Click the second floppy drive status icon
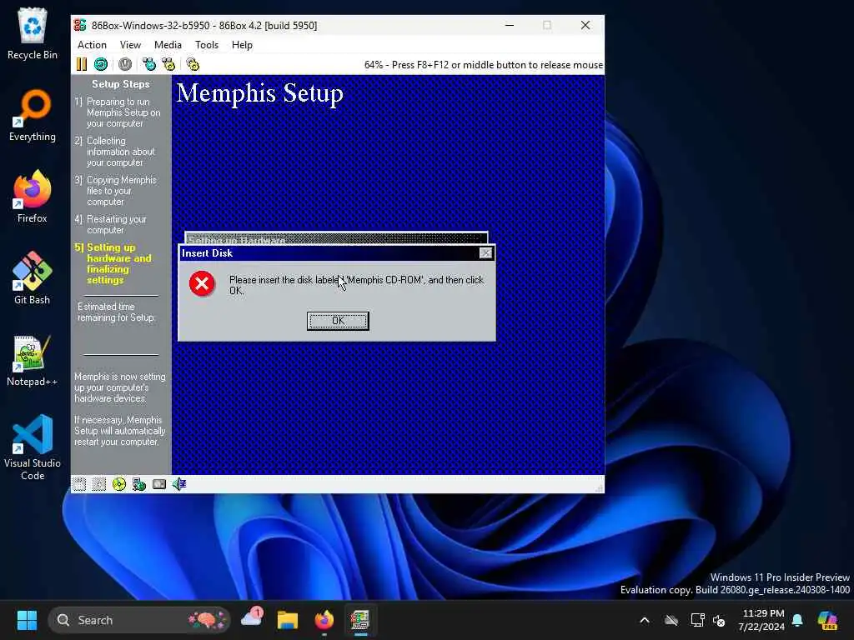Viewport: 854px width, 640px height. tap(99, 484)
